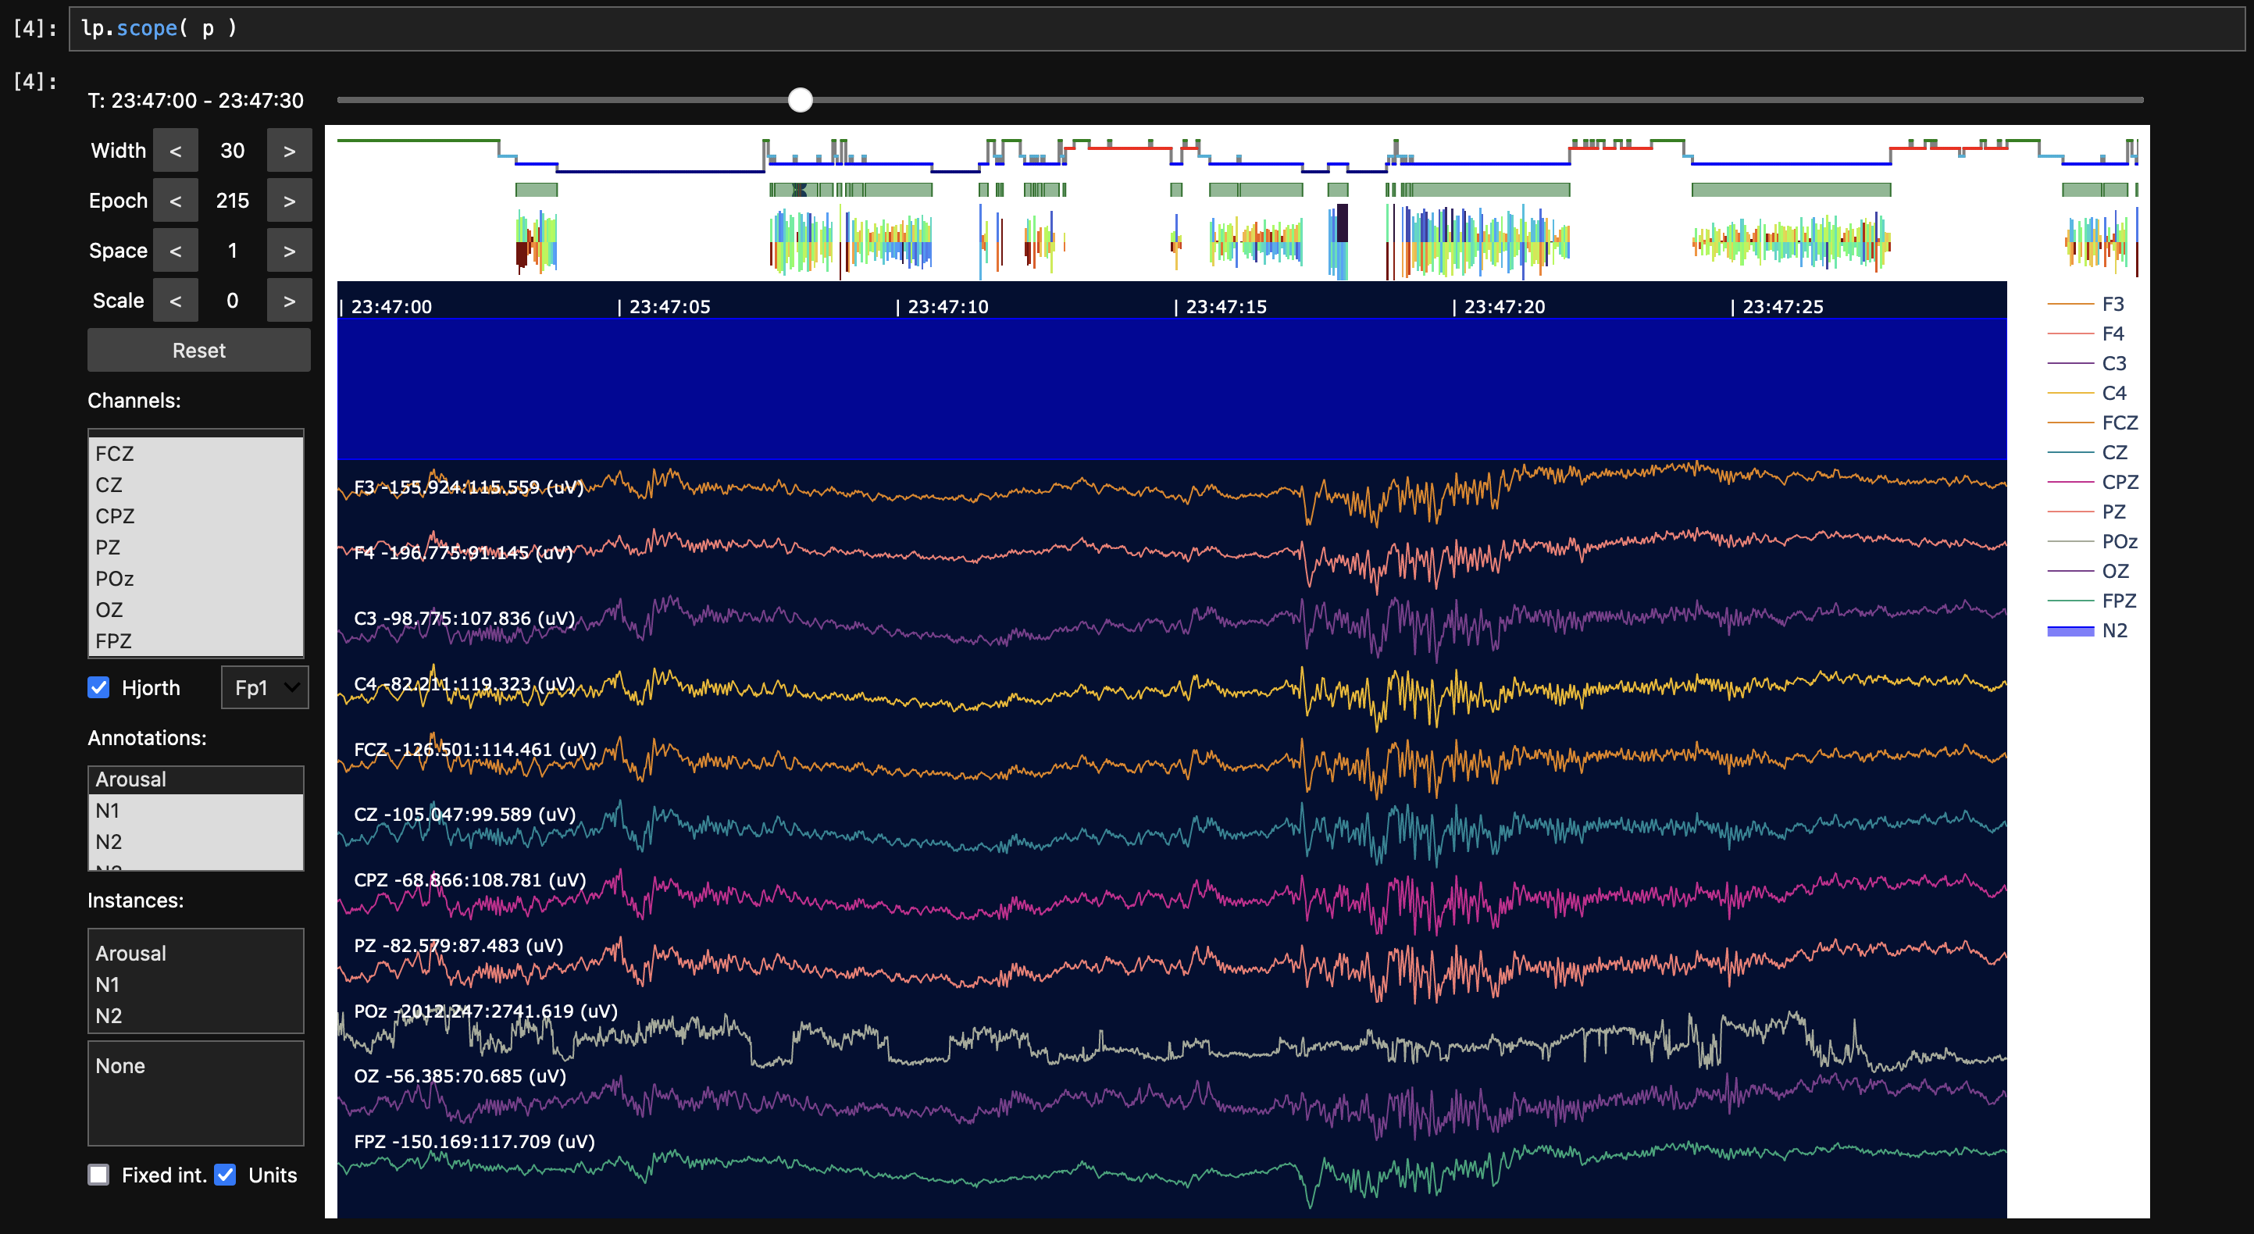This screenshot has height=1234, width=2254.
Task: Click the Width decrease arrow button
Action: pyautogui.click(x=175, y=151)
